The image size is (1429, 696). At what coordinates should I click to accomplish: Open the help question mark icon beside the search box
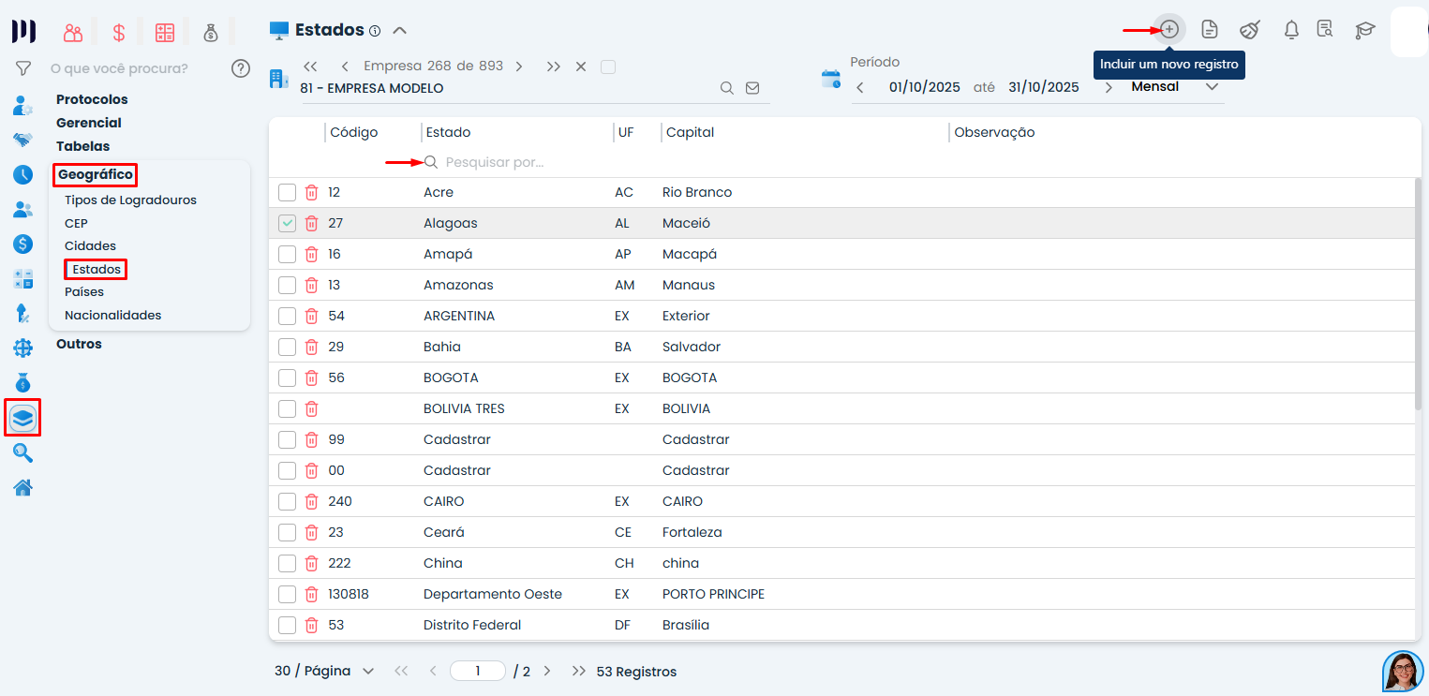click(x=241, y=67)
